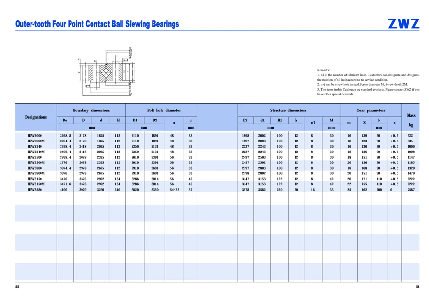The image size is (429, 303).
Task: Click the Z gear column header
Action: [364, 123]
